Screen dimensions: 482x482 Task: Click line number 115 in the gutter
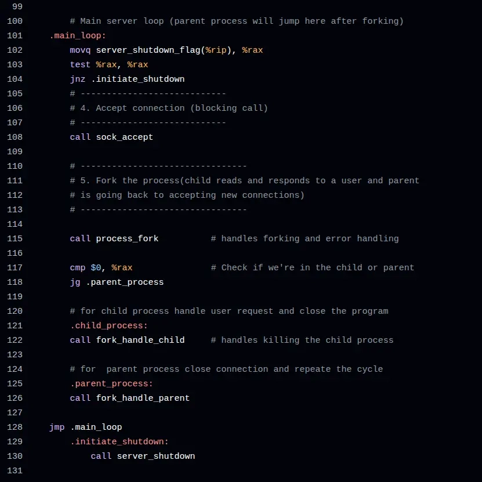click(x=15, y=238)
